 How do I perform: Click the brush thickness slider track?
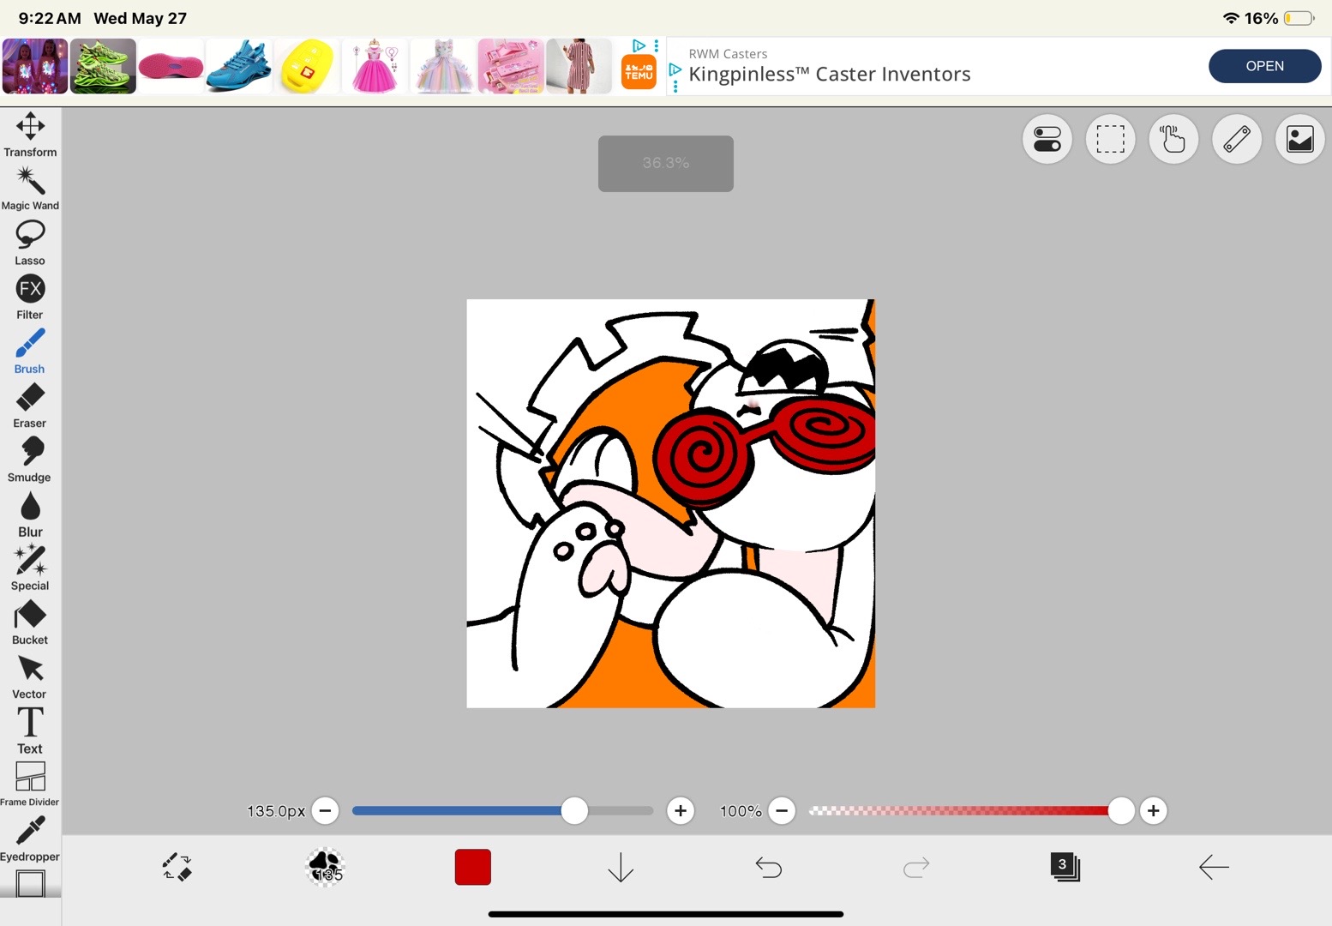(503, 810)
